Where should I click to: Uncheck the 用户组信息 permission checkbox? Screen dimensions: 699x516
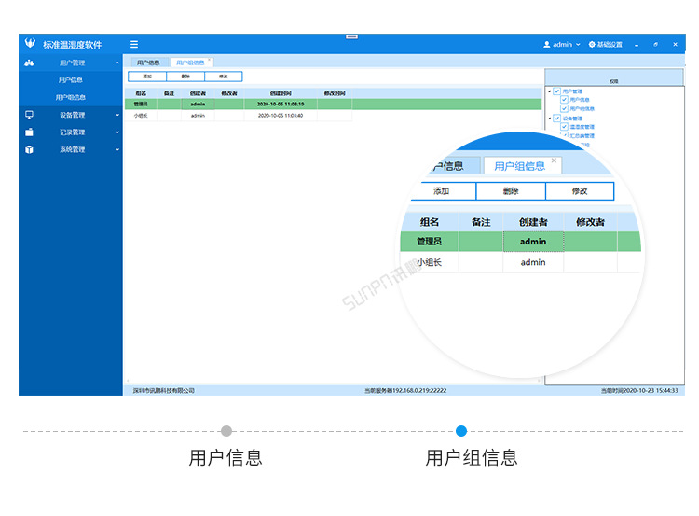pyautogui.click(x=564, y=108)
